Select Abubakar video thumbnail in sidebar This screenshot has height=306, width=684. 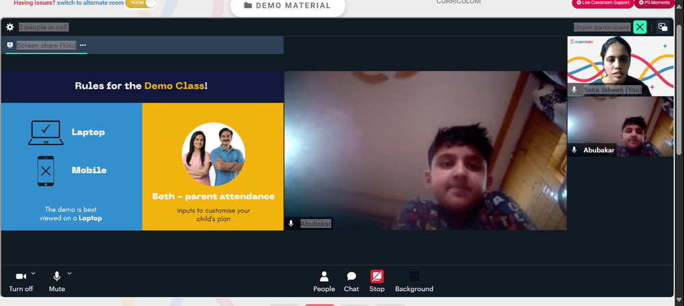(620, 127)
